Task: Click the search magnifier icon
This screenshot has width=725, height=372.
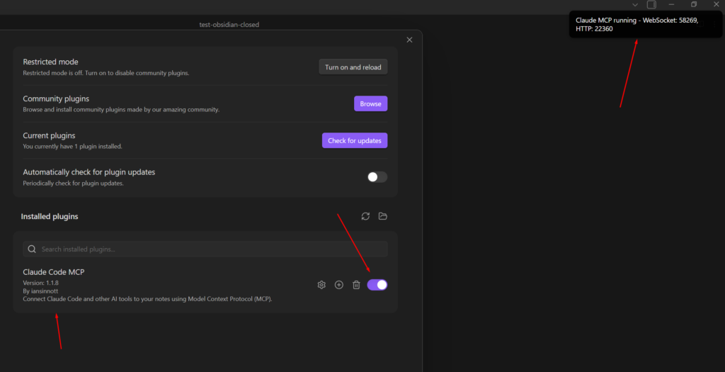Action: 32,249
